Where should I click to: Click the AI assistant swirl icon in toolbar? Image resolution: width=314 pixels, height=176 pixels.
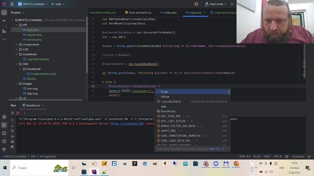click(x=196, y=4)
